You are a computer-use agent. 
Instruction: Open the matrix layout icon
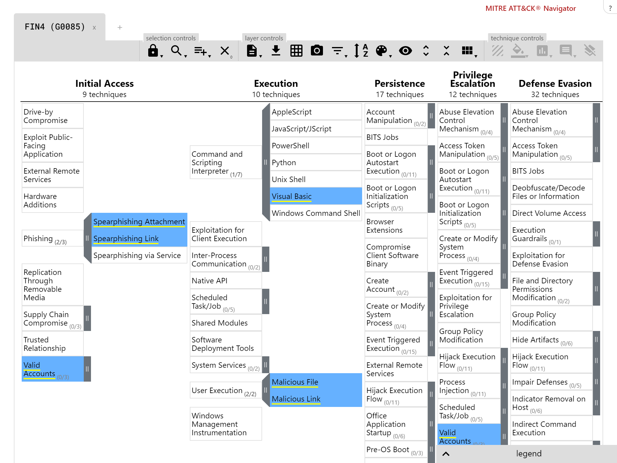[467, 51]
